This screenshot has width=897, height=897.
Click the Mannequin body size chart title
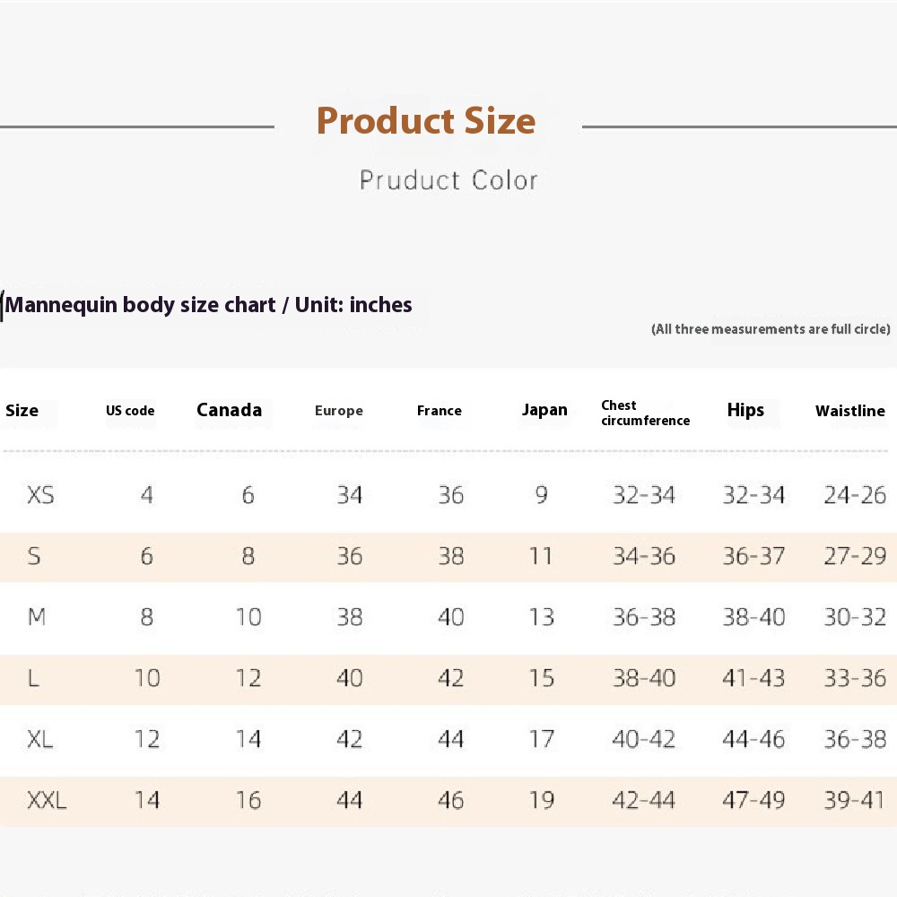point(208,305)
